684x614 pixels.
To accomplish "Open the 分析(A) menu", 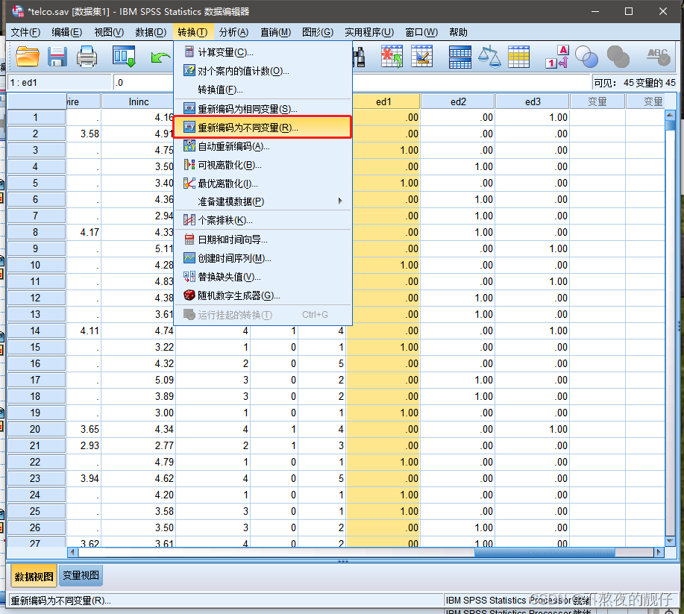I will tap(233, 32).
